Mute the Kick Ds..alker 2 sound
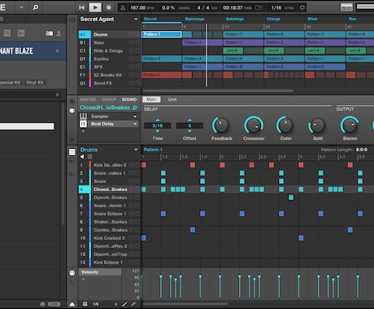This screenshot has width=374, height=309. pyautogui.click(x=131, y=165)
